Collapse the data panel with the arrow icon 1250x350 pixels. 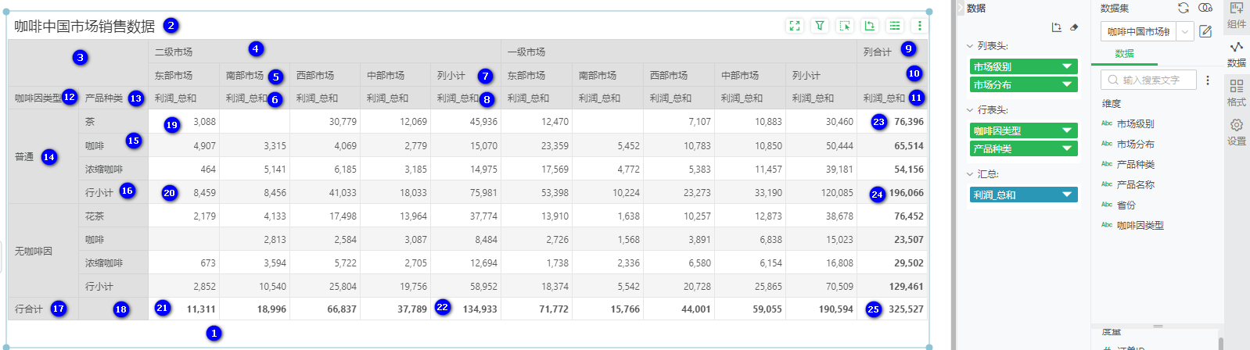coord(961,8)
